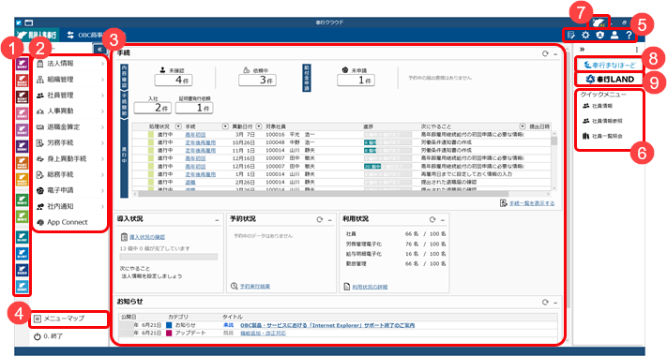667x356 pixels.
Task: Collapse the left menu with the « button
Action: [x=99, y=50]
